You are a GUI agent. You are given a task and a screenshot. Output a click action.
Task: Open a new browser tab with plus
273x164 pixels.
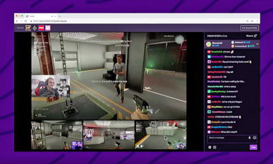click(60, 16)
